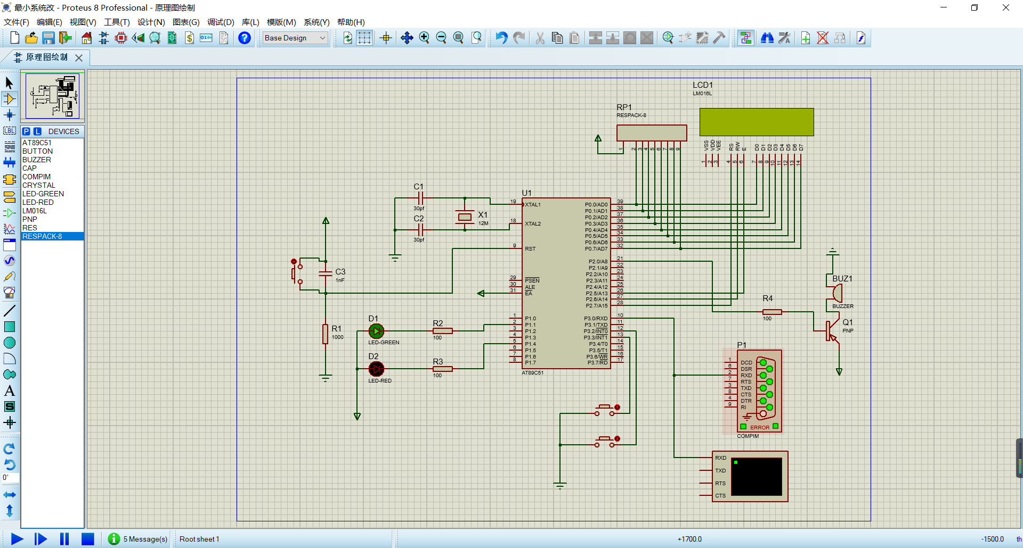
Task: Pick the Buses mode tool
Action: [9, 163]
